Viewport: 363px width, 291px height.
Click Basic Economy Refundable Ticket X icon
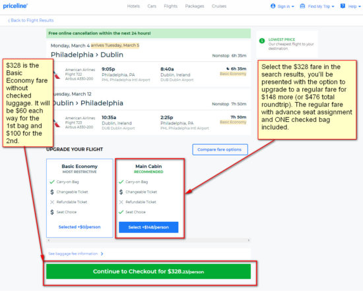click(x=52, y=202)
